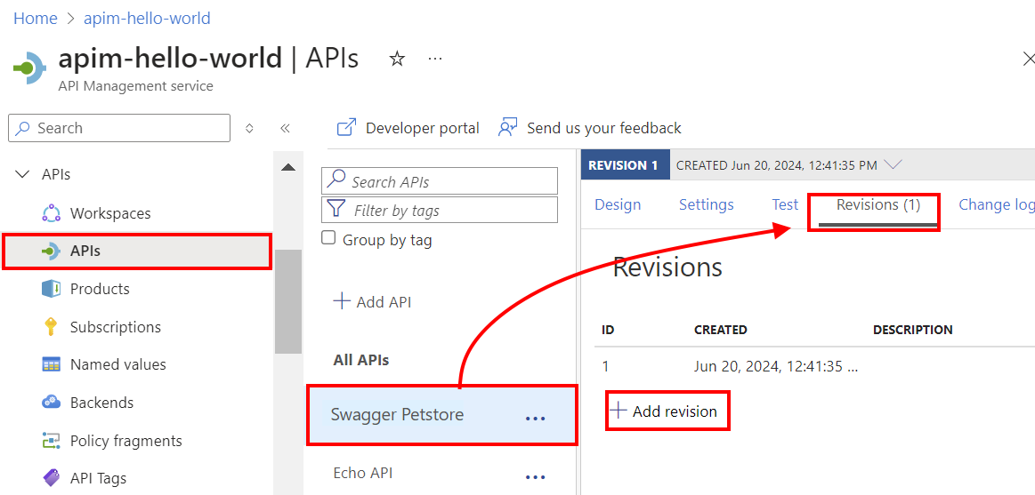The width and height of the screenshot is (1035, 495).
Task: Click the Named values icon
Action: pyautogui.click(x=51, y=364)
